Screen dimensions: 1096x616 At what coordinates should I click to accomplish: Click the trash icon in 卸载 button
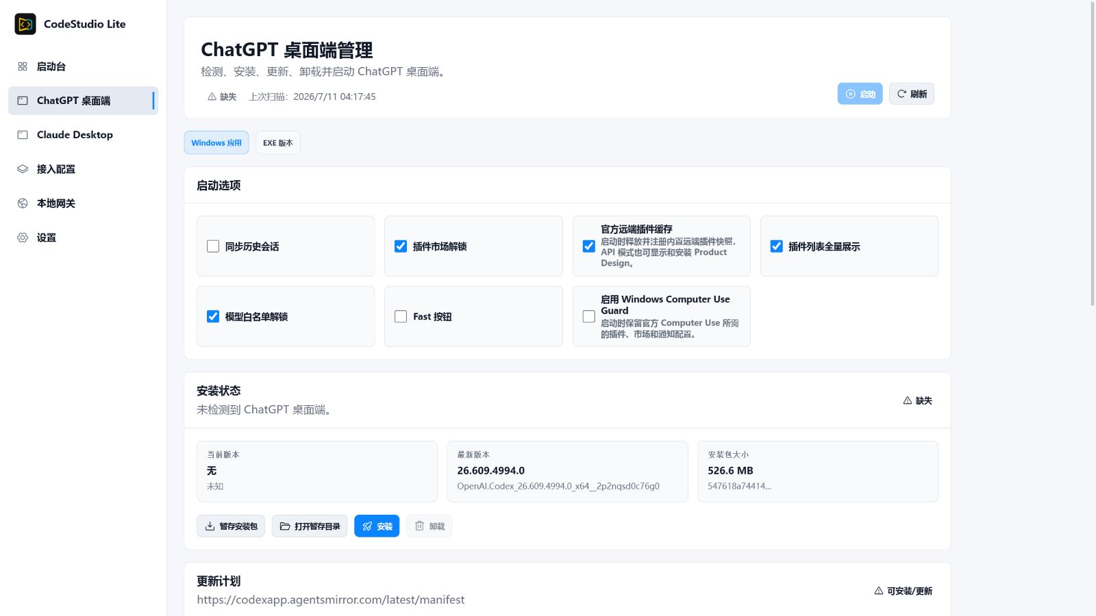[x=419, y=526]
